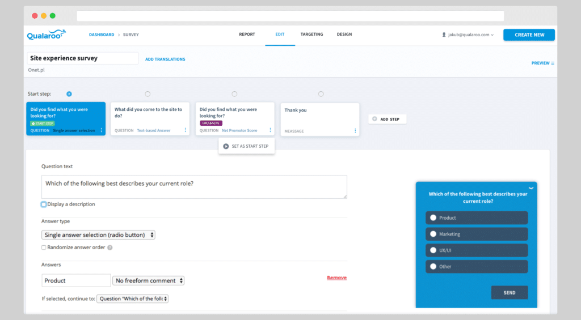The height and width of the screenshot is (320, 581).
Task: Enable Randomize answer order checkbox
Action: (44, 248)
